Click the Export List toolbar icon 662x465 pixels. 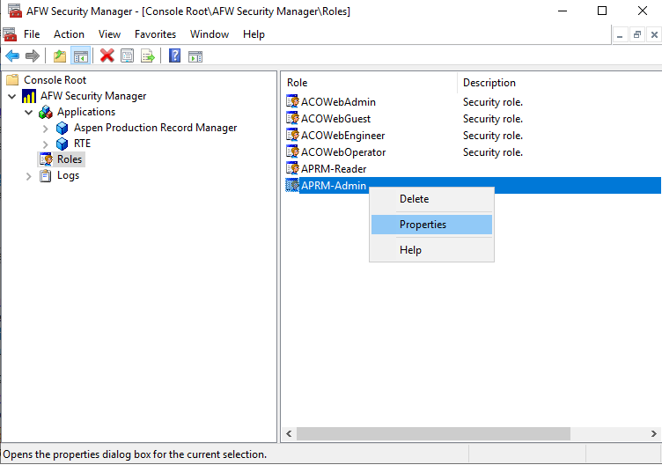coord(148,56)
